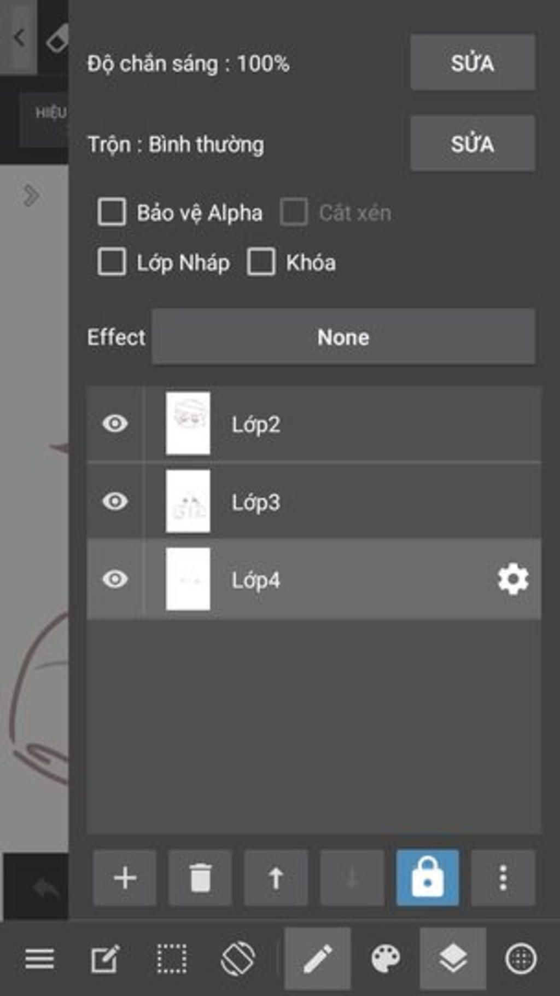Delete layer using trash icon
The width and height of the screenshot is (560, 996).
pos(200,878)
